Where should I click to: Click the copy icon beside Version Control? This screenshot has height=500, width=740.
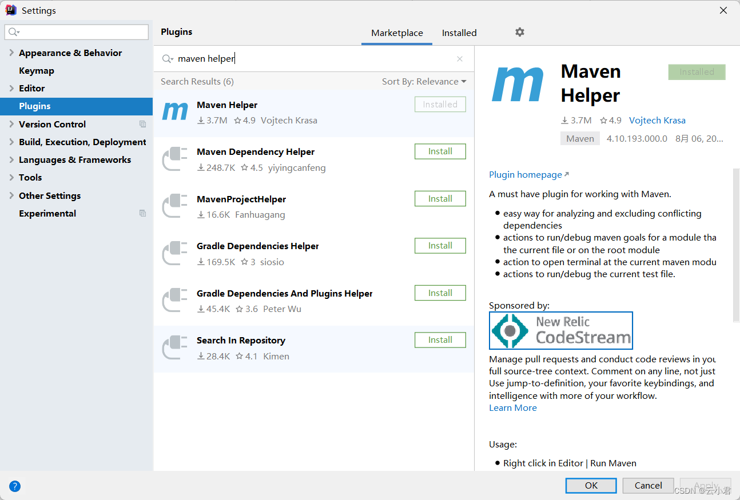coord(143,124)
